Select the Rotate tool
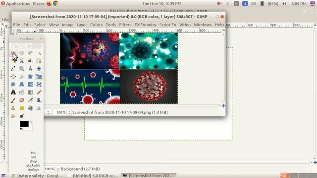317x178 pixels. click(x=30, y=77)
